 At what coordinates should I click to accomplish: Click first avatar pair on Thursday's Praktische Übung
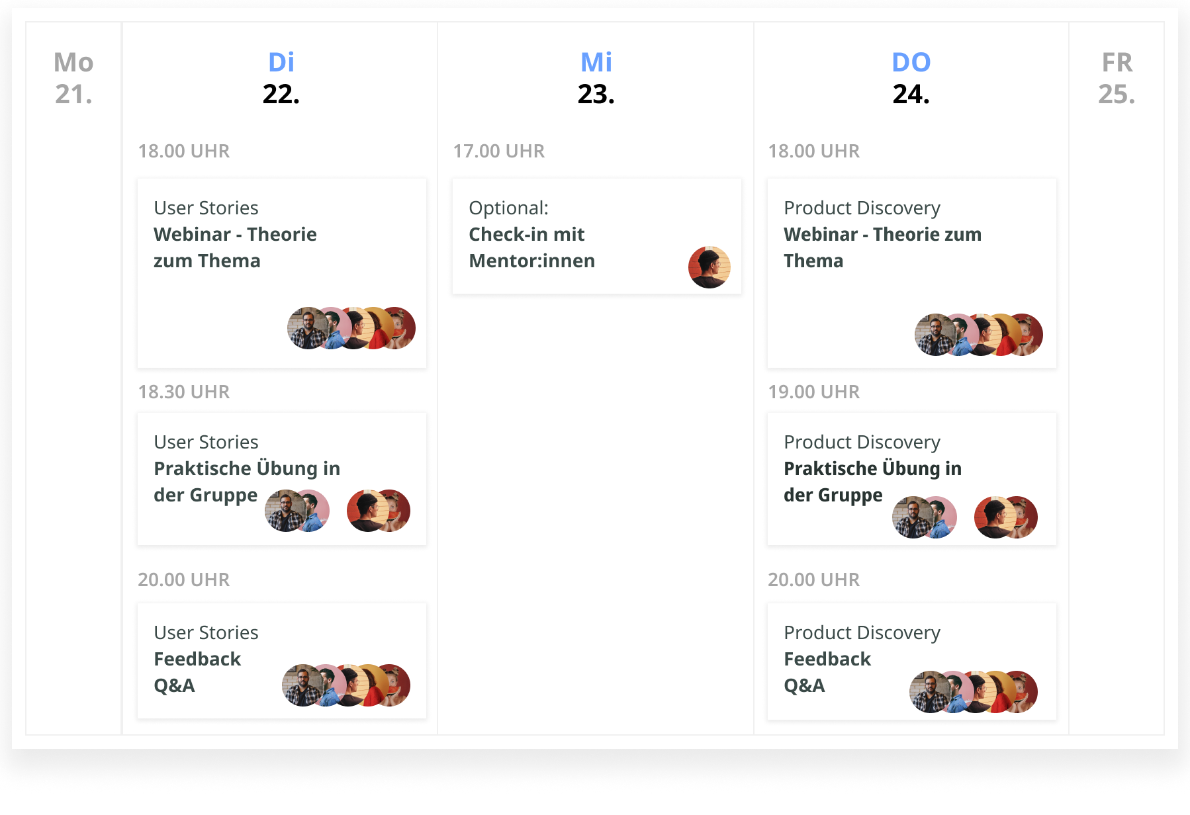tap(925, 517)
